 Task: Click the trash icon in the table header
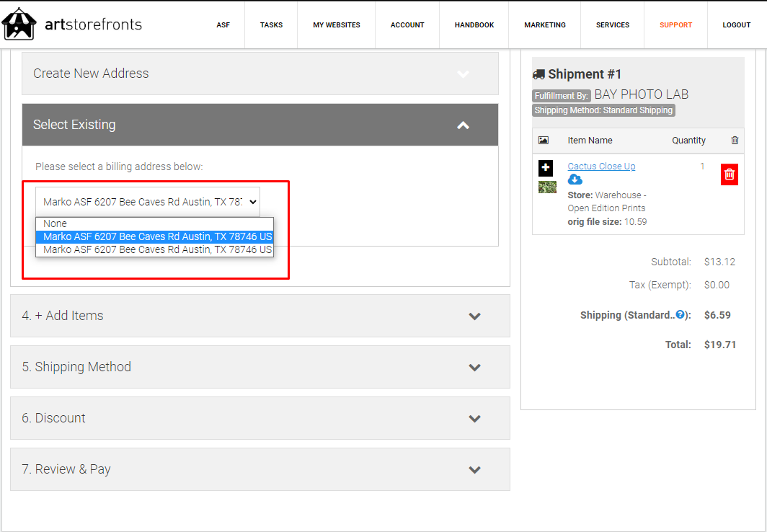click(x=735, y=141)
